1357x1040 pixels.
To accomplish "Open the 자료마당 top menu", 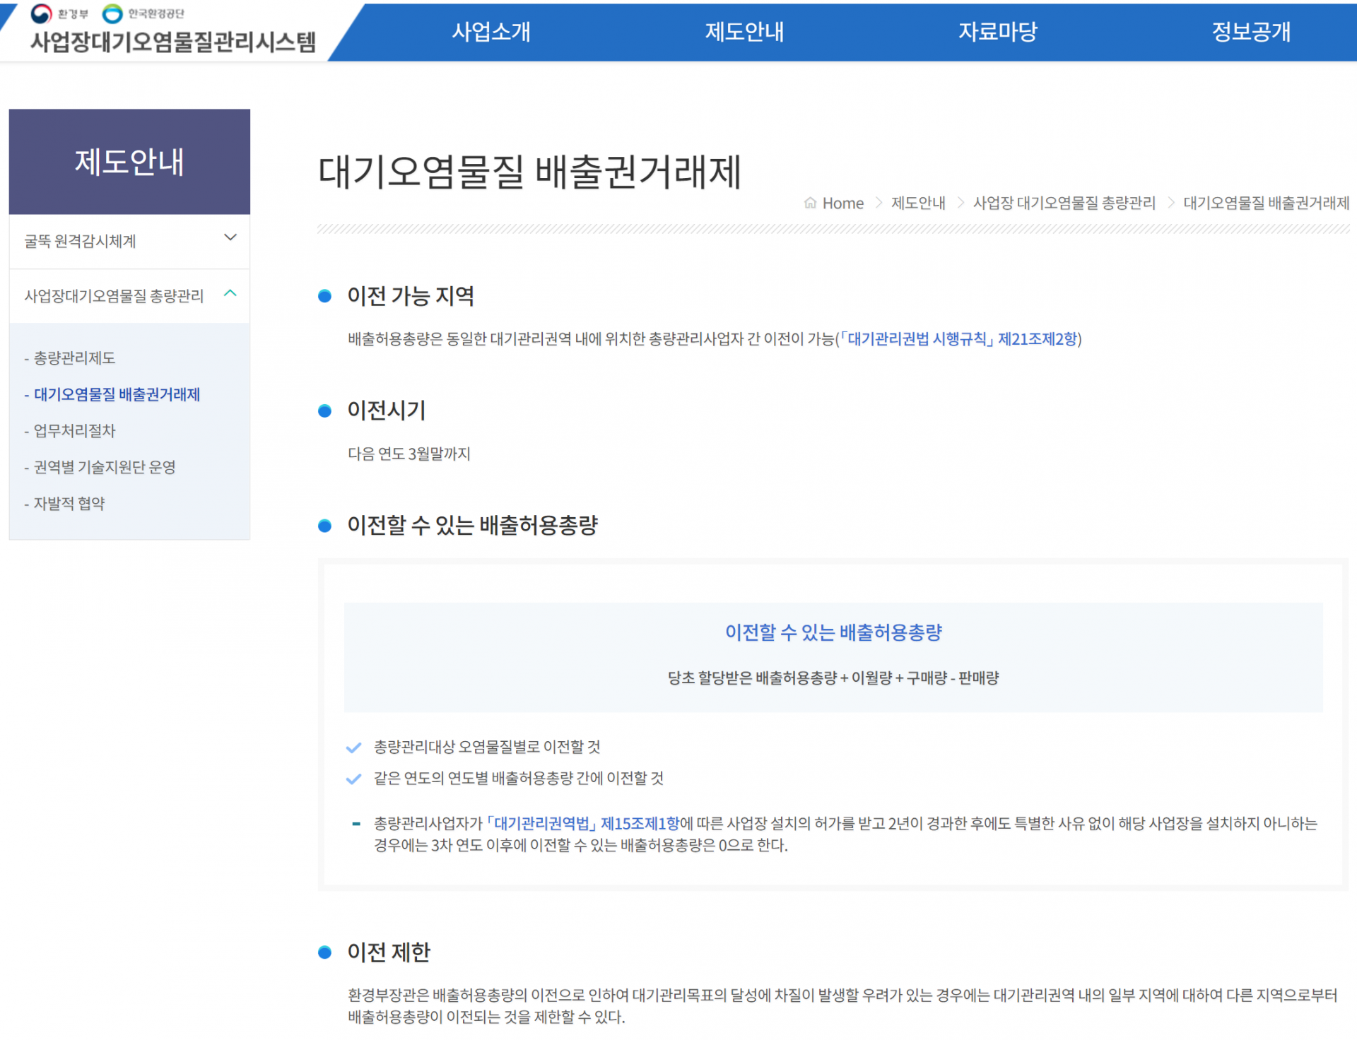I will coord(997,32).
